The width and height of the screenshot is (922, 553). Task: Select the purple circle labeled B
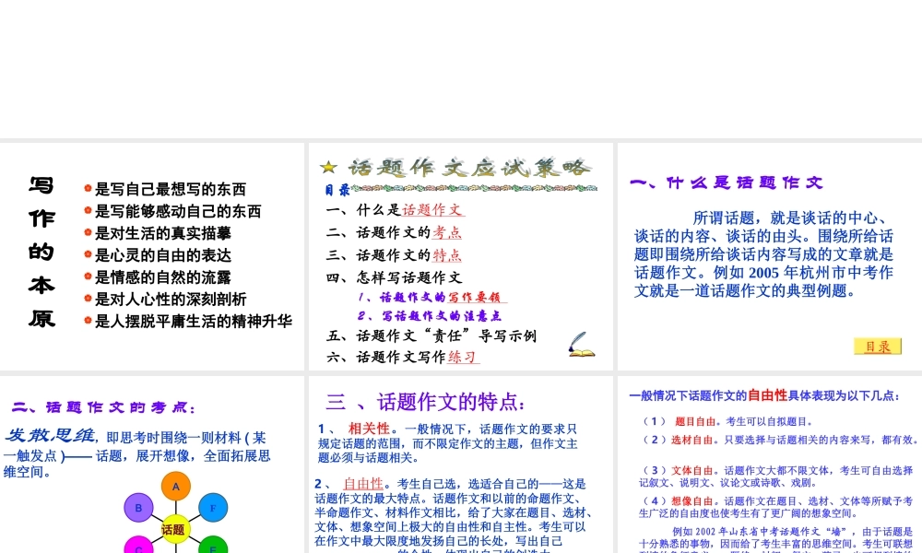[138, 507]
